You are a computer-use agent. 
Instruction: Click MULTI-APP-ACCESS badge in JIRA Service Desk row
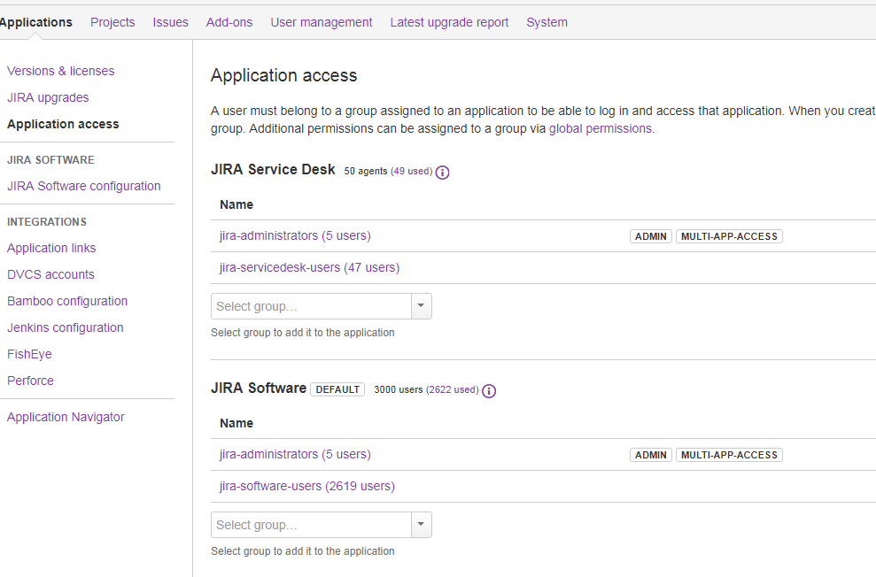[x=729, y=236]
